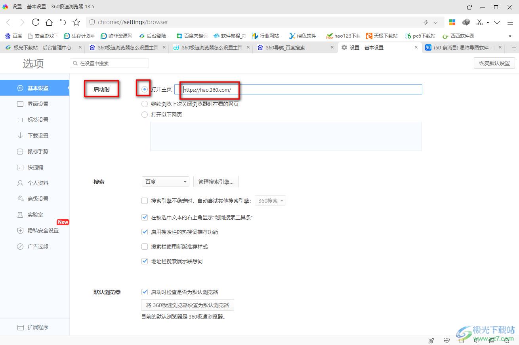Check 搜索栏使用新版推荐样式
The width and height of the screenshot is (519, 345).
145,247
